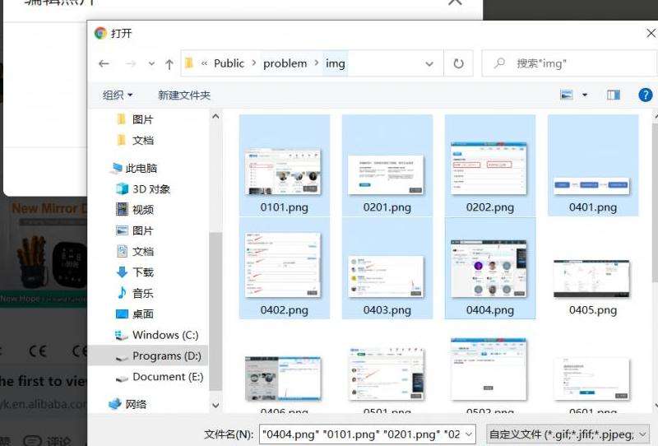Click the Public breadcrumb segment
The image size is (658, 446).
[x=229, y=63]
